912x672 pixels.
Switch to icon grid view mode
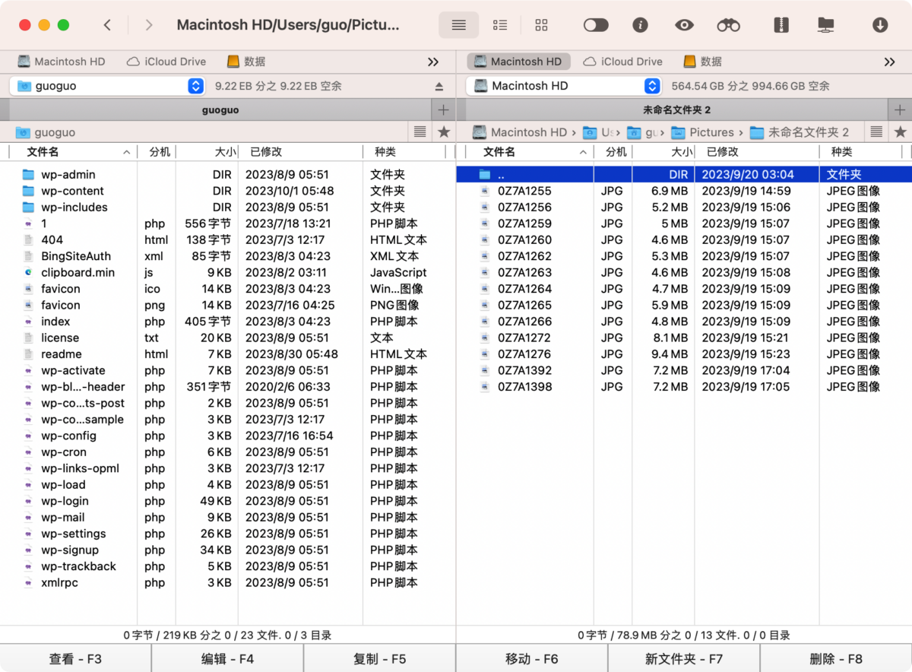541,25
